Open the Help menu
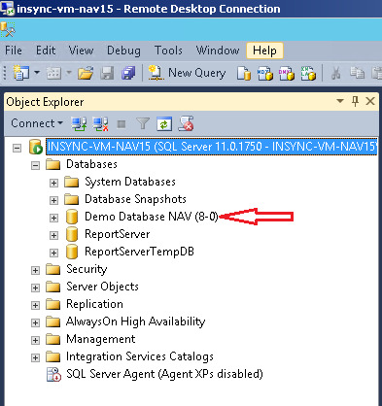The width and height of the screenshot is (382, 406). [264, 51]
